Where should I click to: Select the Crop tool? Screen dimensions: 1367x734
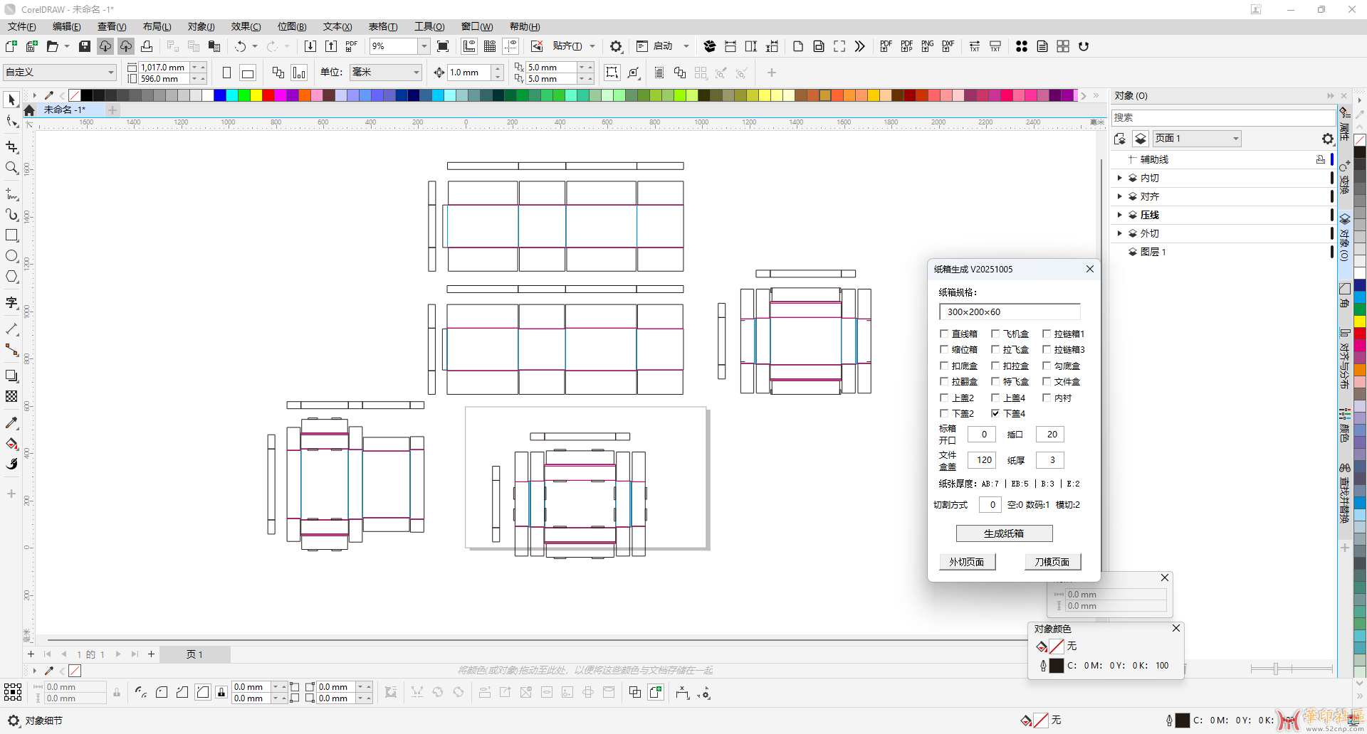[x=11, y=147]
